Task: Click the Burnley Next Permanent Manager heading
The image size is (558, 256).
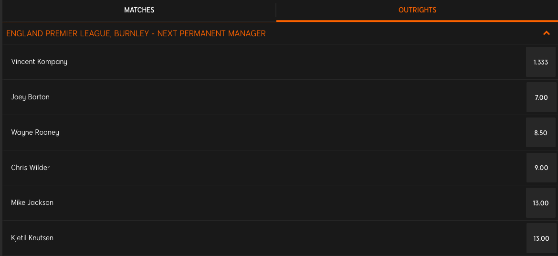Action: [x=136, y=33]
